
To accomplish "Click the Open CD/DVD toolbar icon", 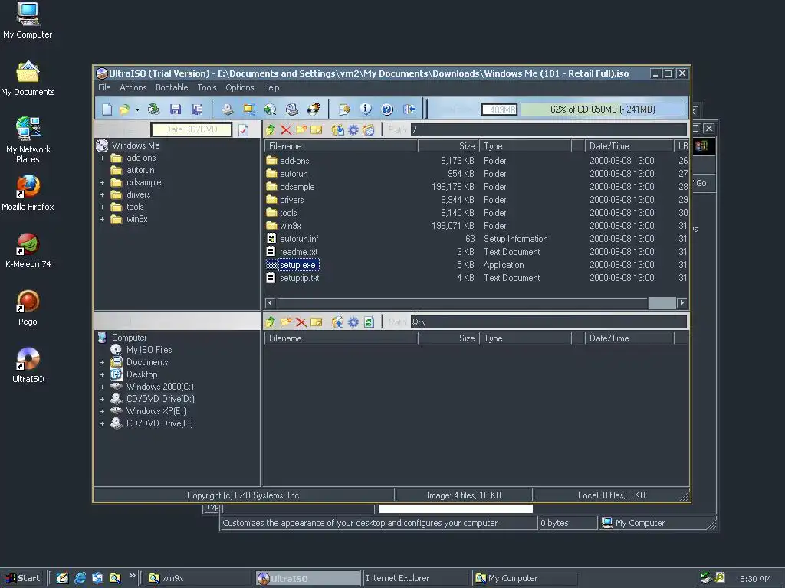I will 153,109.
